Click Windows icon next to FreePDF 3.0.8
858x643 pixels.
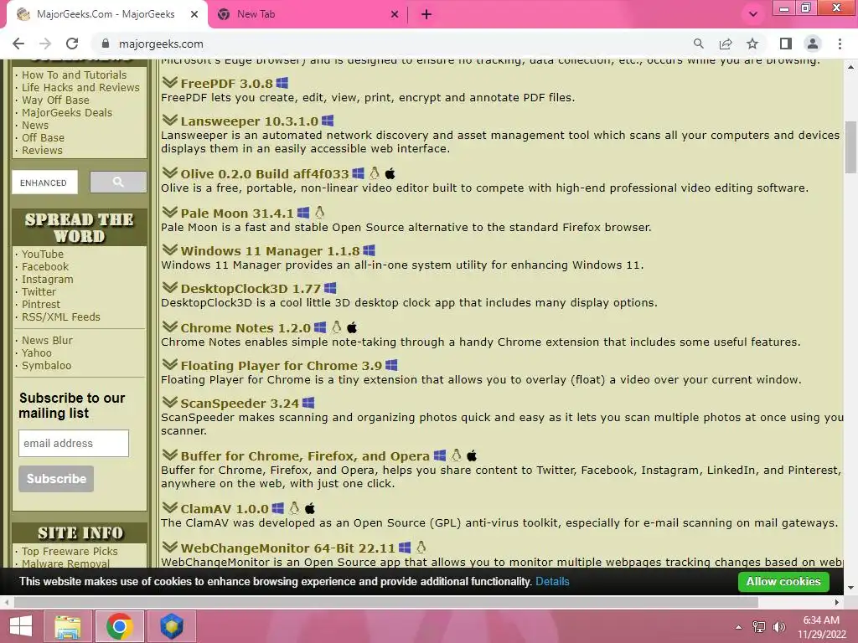[282, 83]
